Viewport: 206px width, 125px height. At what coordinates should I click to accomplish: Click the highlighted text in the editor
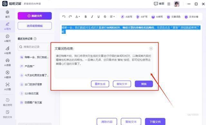[x=131, y=29]
